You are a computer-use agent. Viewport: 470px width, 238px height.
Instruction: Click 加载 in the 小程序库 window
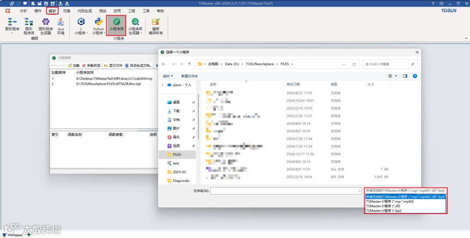pos(74,65)
